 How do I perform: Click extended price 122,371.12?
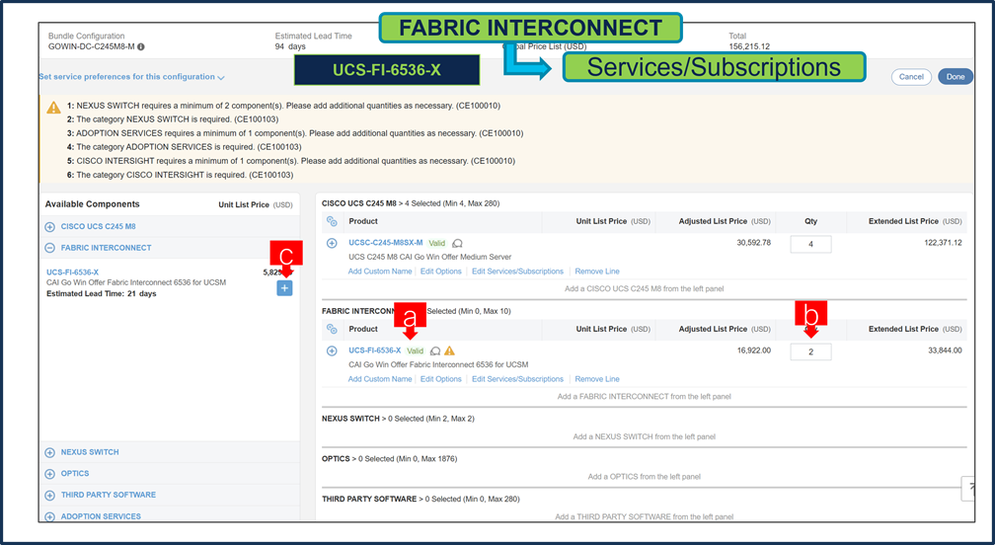pyautogui.click(x=943, y=243)
